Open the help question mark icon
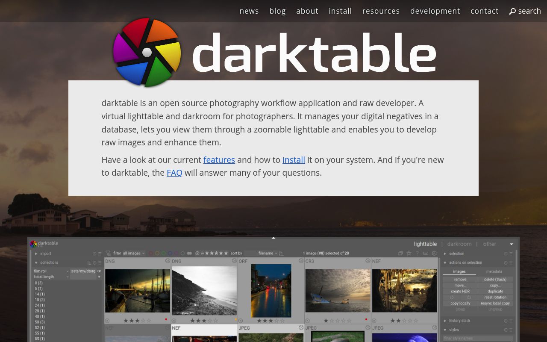 pos(417,253)
